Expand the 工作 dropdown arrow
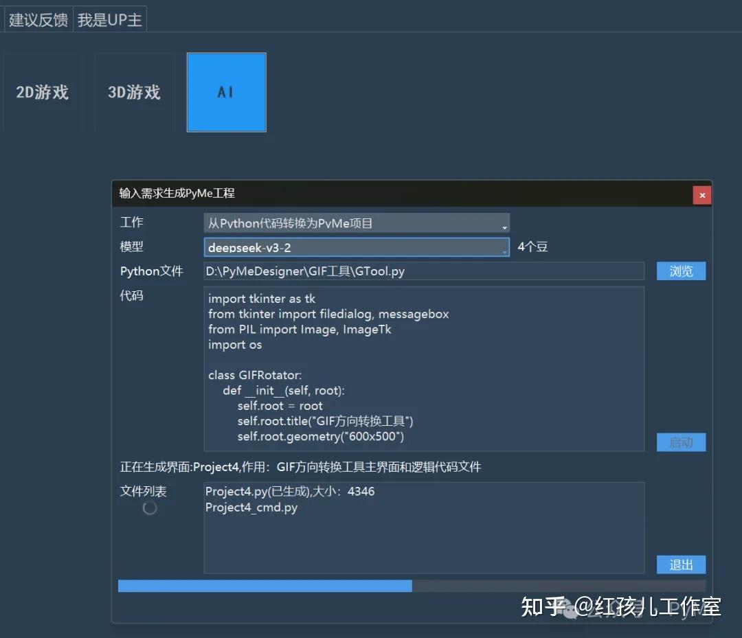This screenshot has width=742, height=638. click(x=504, y=227)
